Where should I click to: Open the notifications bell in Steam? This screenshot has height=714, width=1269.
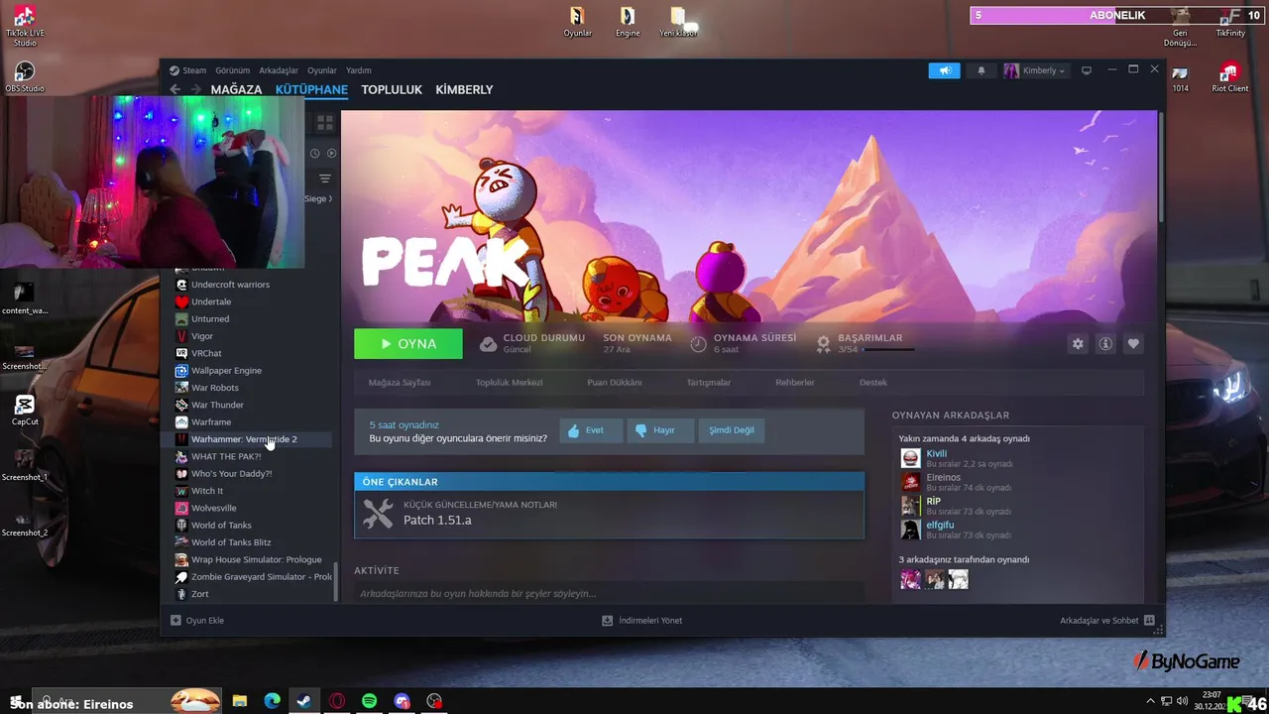[x=981, y=70]
